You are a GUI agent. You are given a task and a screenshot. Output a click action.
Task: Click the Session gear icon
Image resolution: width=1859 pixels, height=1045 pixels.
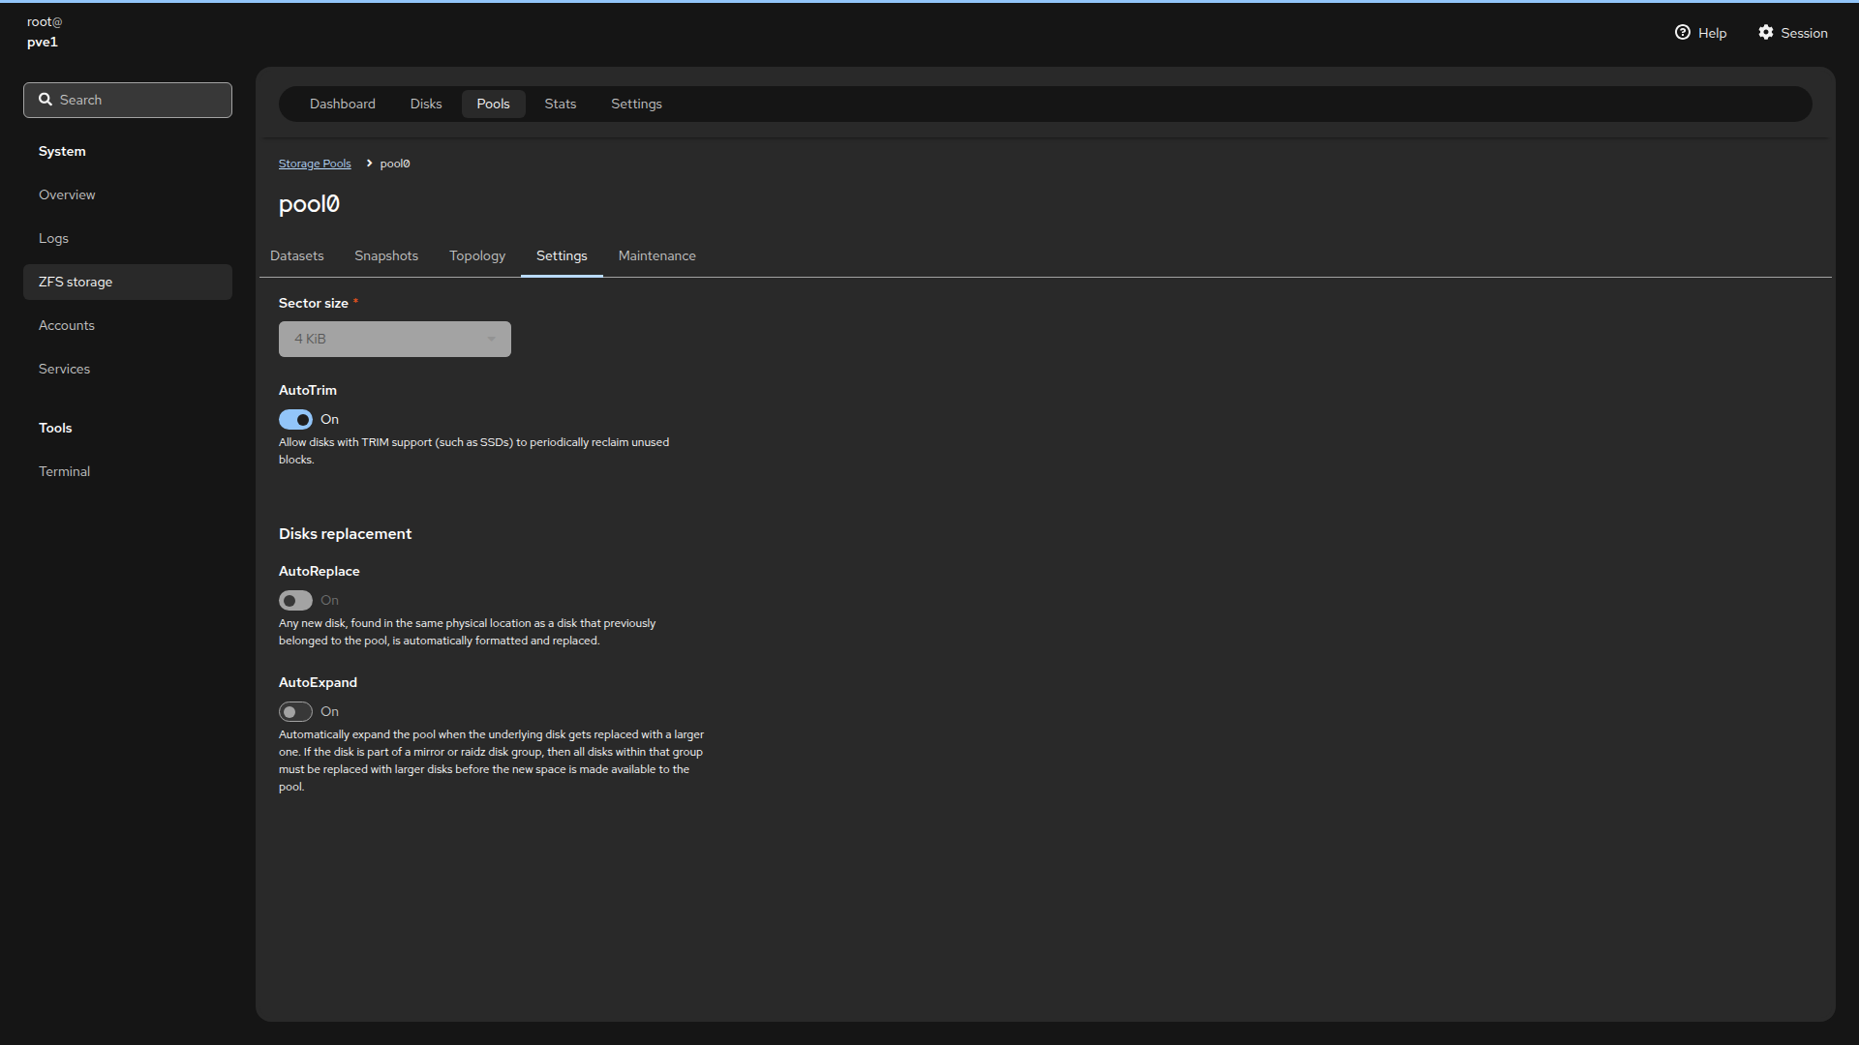pos(1765,33)
